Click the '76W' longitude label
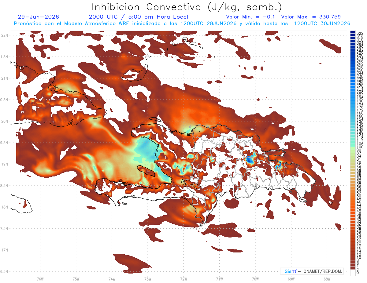The image size is (367, 283). tap(40, 278)
